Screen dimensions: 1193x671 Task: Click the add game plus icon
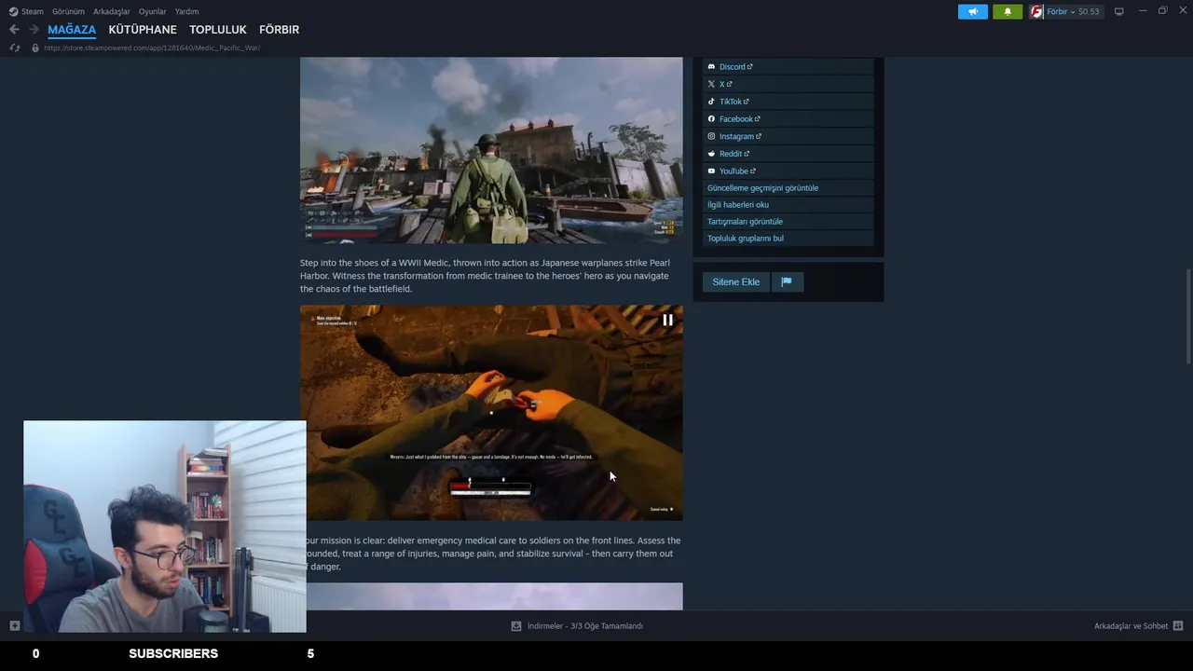(x=14, y=625)
